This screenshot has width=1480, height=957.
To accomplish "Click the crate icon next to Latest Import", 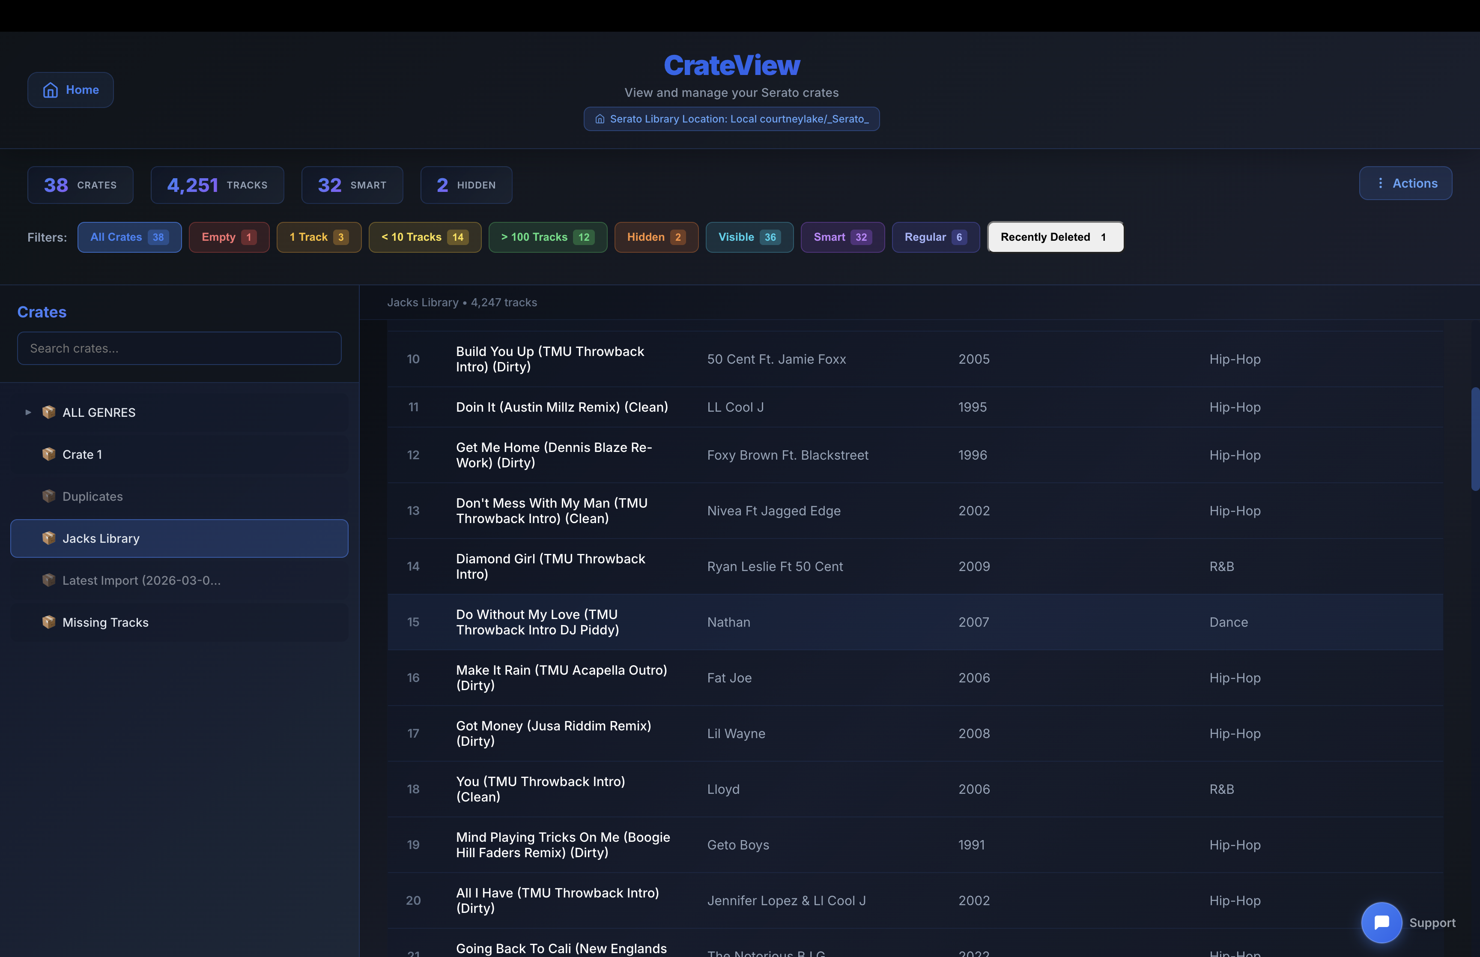I will 48,580.
